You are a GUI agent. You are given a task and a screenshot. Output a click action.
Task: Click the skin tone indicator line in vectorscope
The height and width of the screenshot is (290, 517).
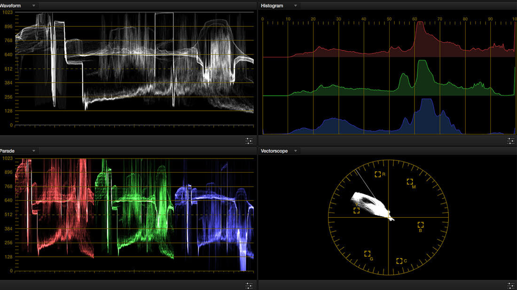365,184
